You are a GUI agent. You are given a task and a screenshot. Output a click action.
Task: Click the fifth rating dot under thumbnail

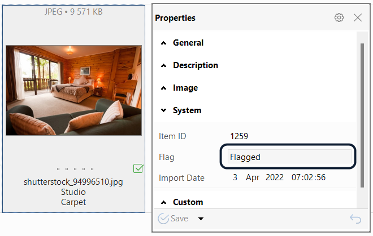point(90,169)
